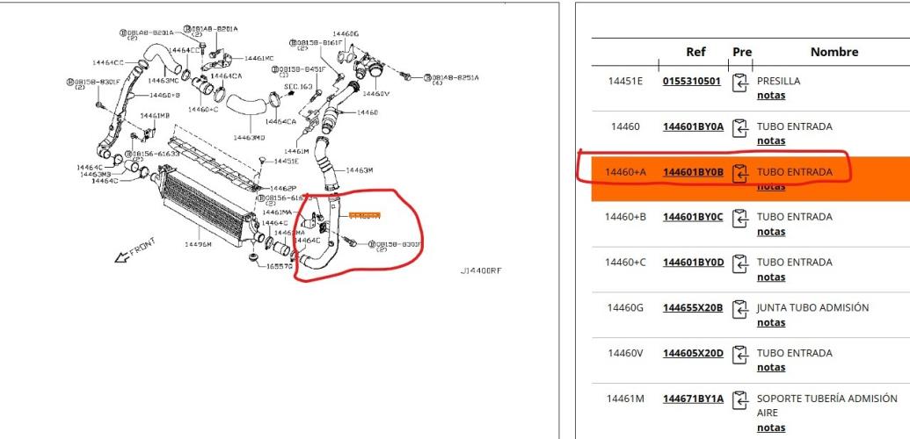Open part reference 144655X20B
The image size is (910, 439).
(693, 308)
